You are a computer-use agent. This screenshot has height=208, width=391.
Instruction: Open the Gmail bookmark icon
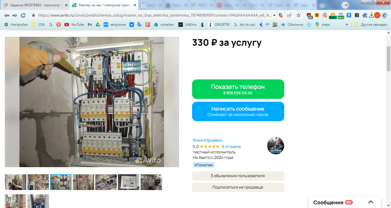tap(90, 25)
